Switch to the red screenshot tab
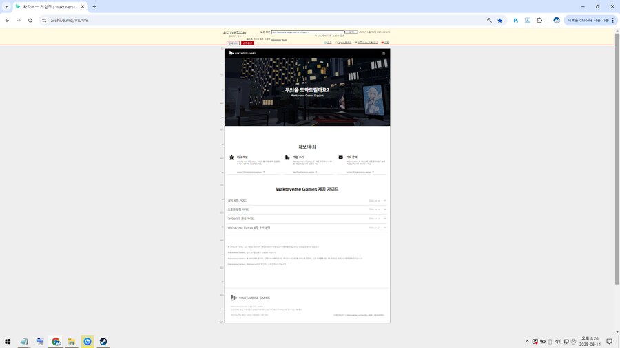 (x=247, y=43)
